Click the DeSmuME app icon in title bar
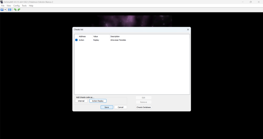This screenshot has width=263, height=139. tap(2, 2)
